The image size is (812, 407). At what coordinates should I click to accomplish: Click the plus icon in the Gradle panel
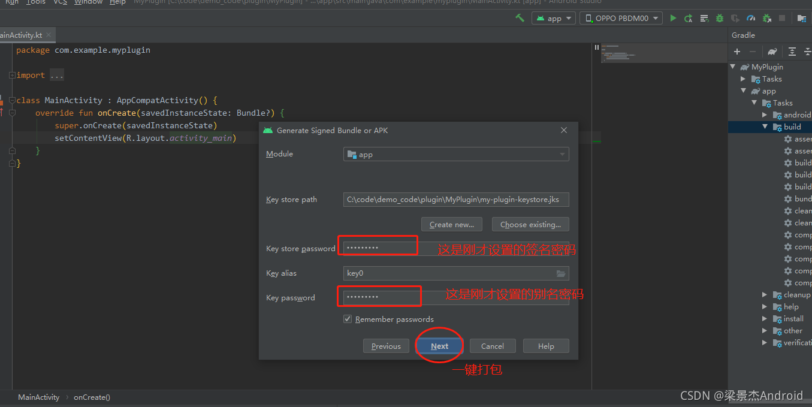click(737, 52)
